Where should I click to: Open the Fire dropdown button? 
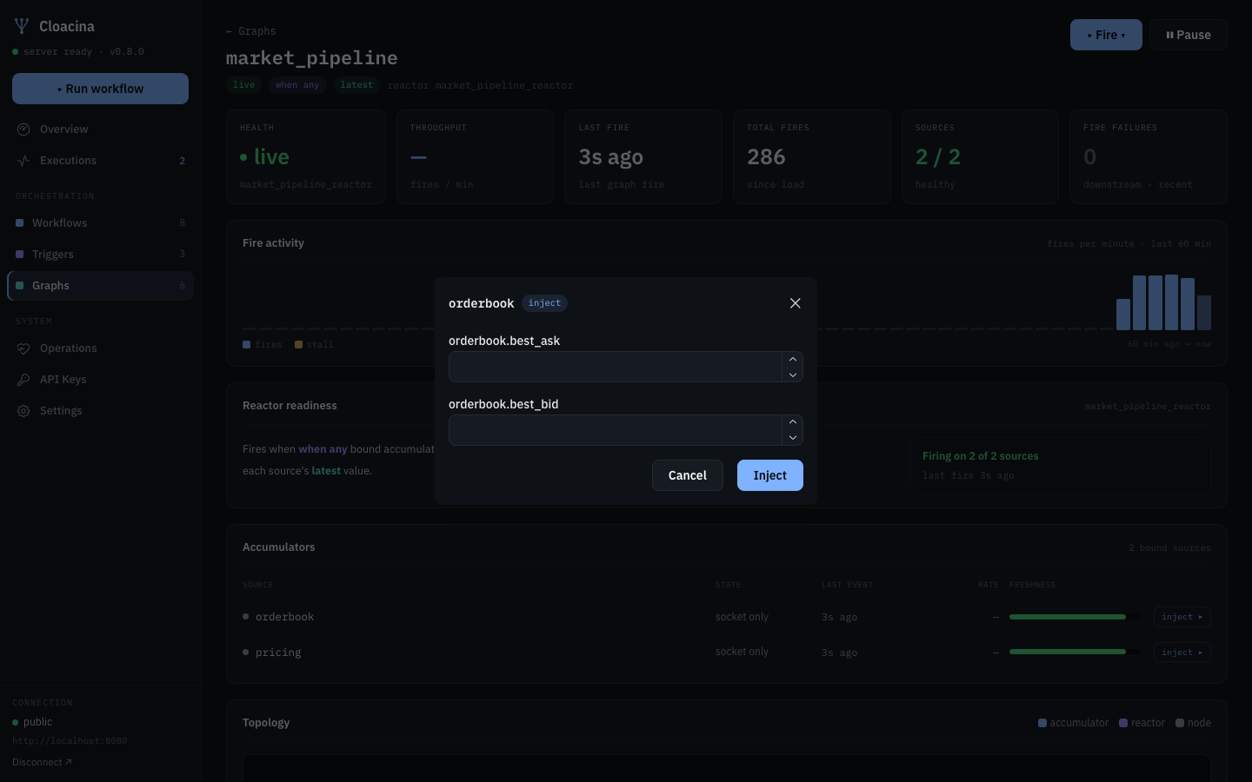click(x=1106, y=35)
